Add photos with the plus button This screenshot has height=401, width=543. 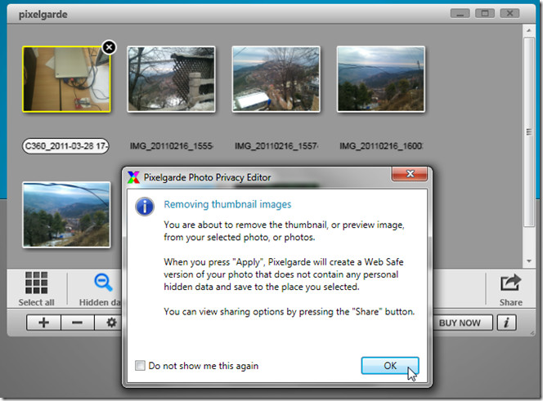[x=43, y=323]
